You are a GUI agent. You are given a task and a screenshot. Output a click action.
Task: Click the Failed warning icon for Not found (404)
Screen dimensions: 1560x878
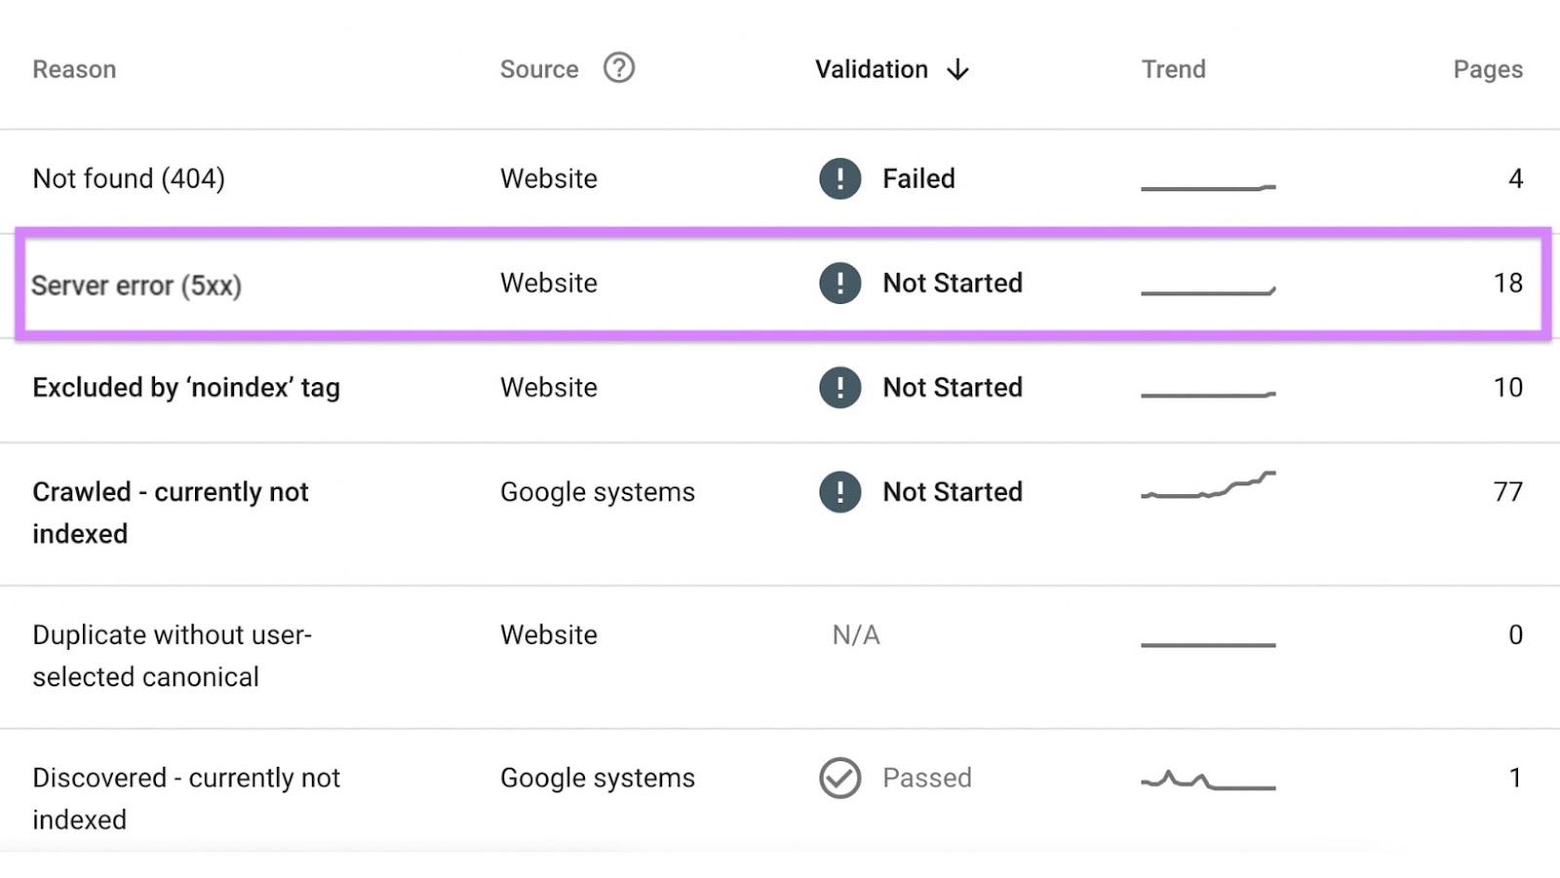[839, 178]
